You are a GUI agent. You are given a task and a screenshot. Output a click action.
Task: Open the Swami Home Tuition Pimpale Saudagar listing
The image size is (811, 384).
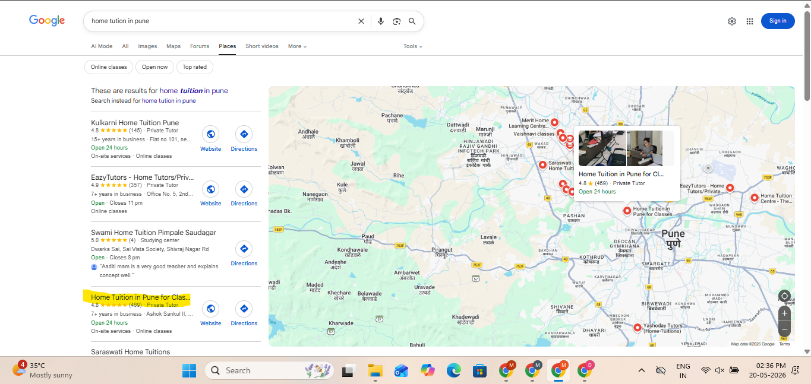[153, 233]
